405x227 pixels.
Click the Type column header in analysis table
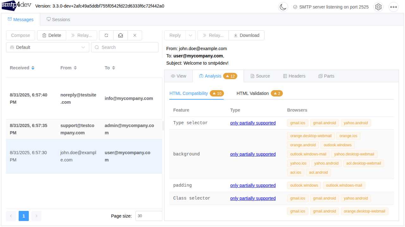click(235, 110)
